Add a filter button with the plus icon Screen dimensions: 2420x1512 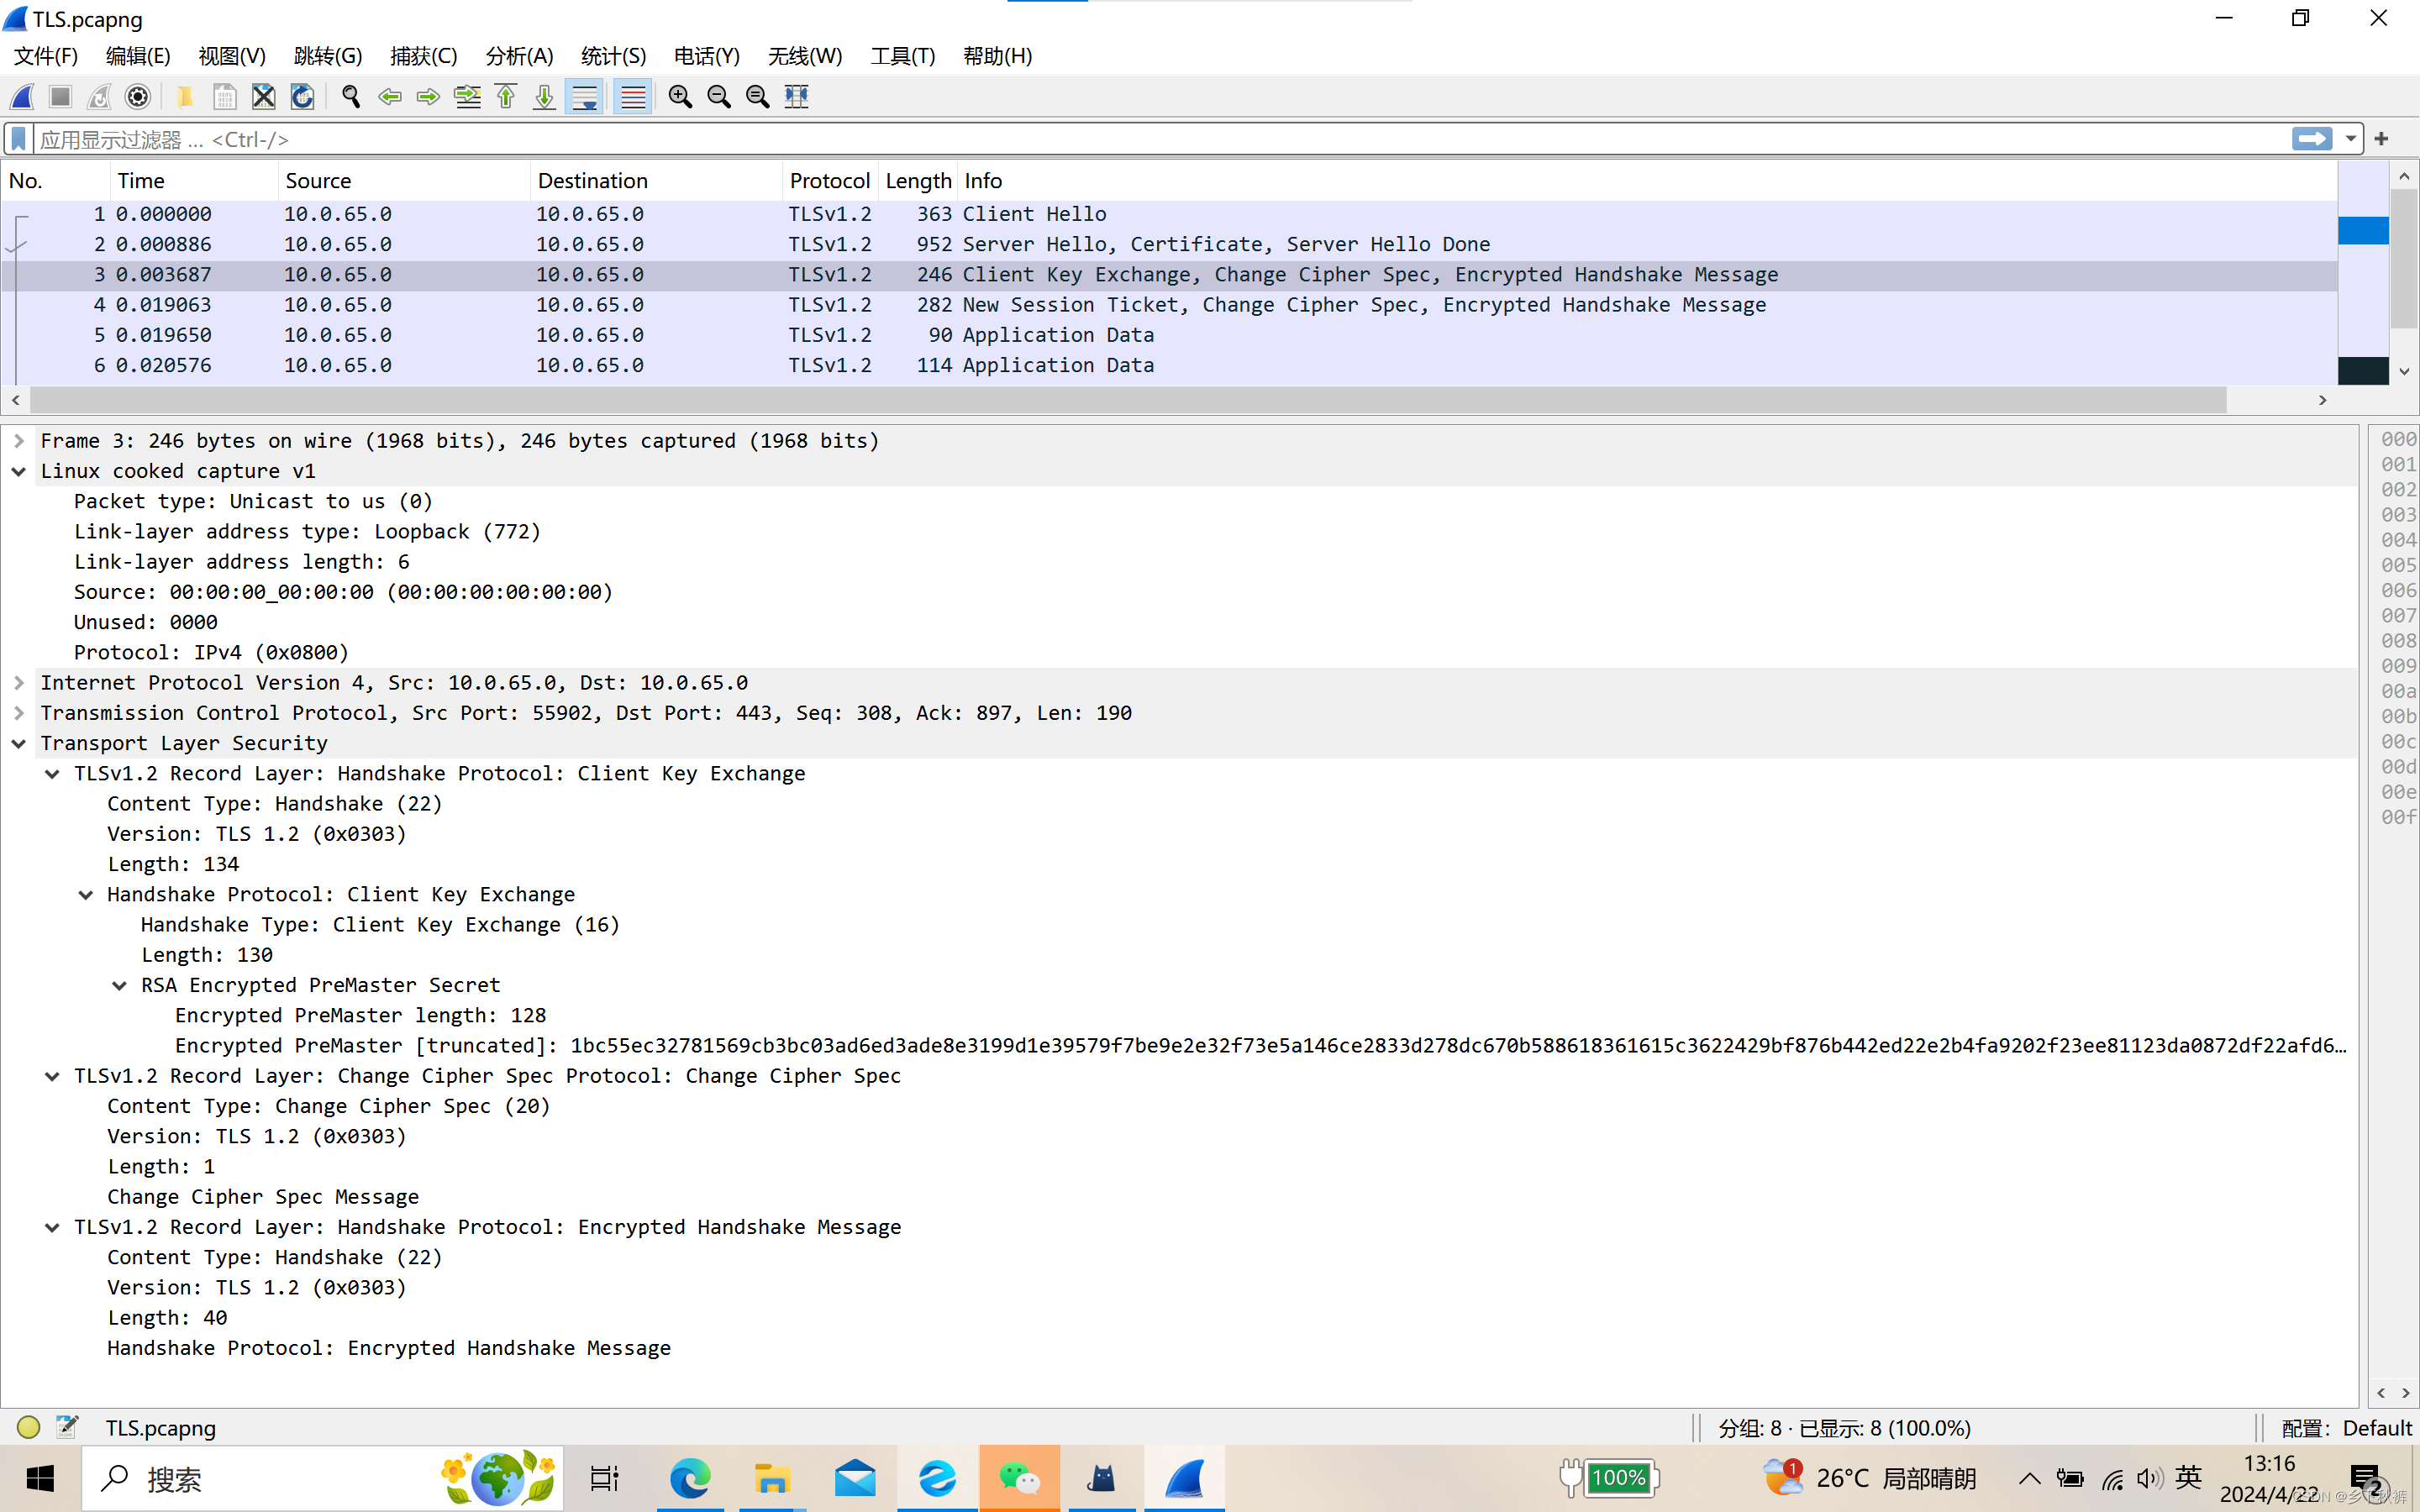tap(2382, 139)
